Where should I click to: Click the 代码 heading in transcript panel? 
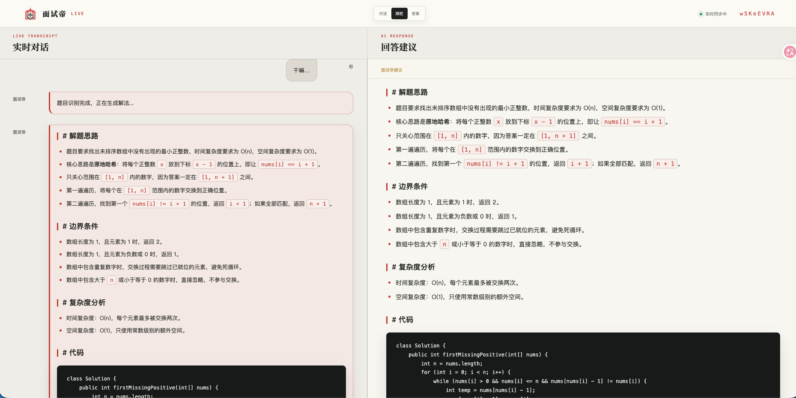point(73,353)
